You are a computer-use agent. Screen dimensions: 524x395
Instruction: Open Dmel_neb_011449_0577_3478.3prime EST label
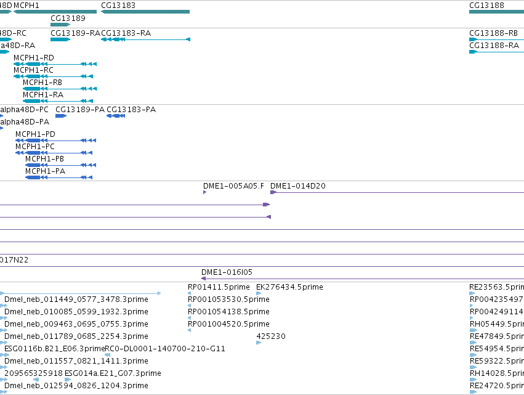[76, 299]
